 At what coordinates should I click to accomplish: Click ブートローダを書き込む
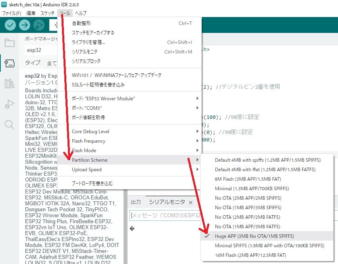tap(129, 183)
